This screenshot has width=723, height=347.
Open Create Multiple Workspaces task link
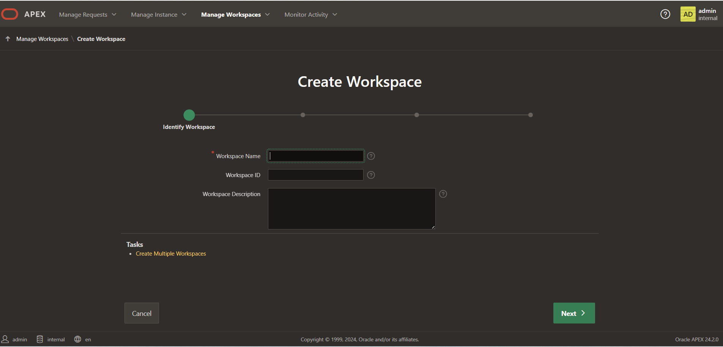point(171,253)
